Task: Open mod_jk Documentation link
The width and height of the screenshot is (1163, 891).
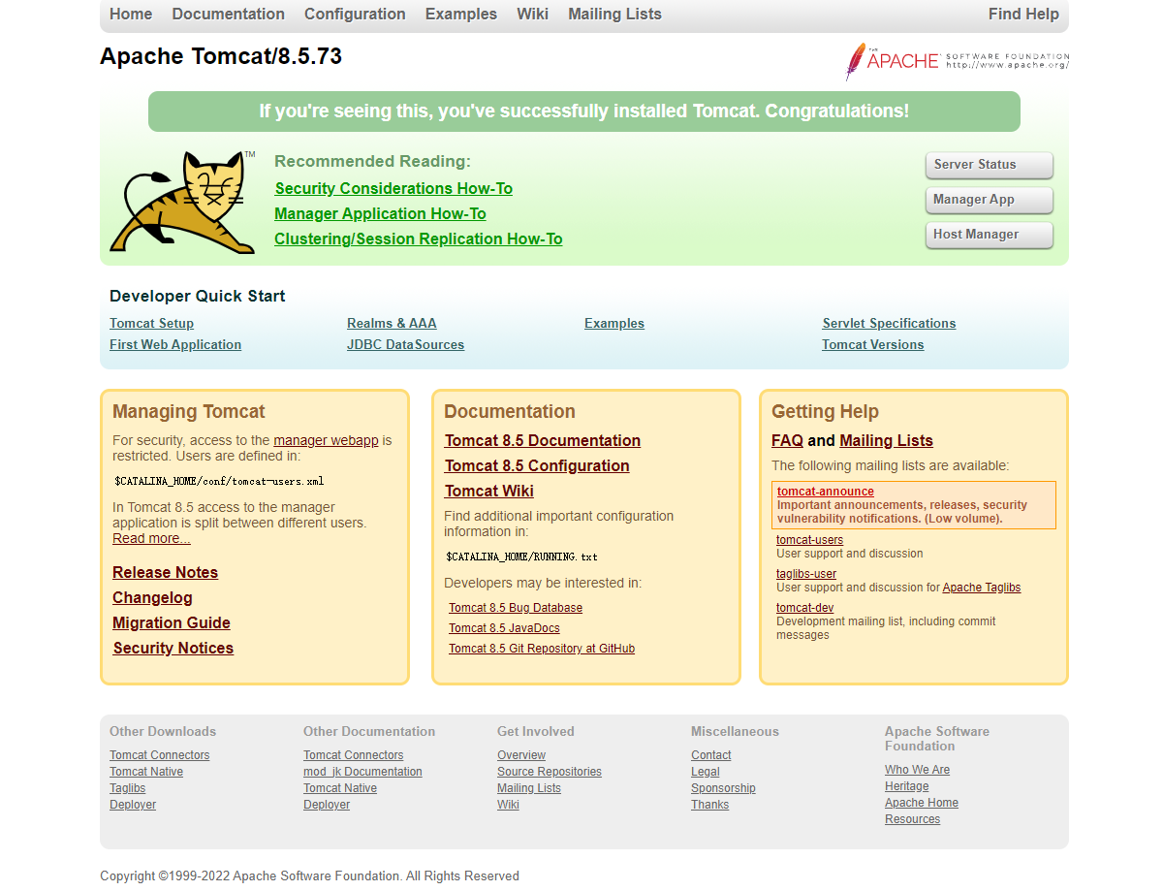Action: [x=362, y=772]
